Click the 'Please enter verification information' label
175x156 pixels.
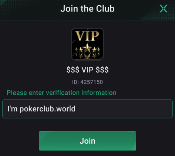[x=61, y=93]
